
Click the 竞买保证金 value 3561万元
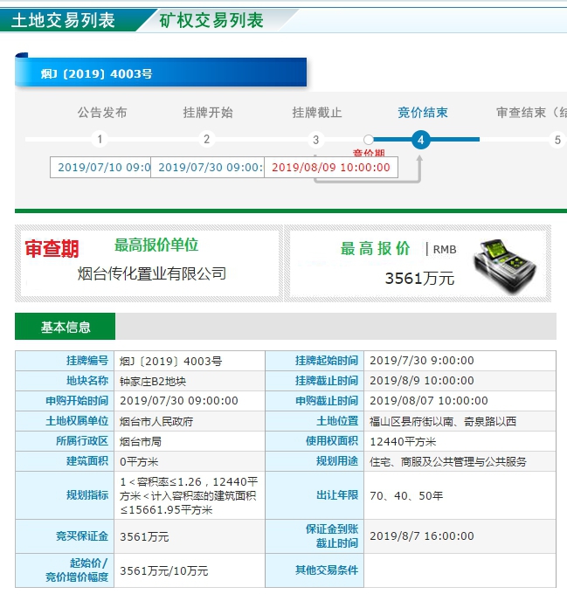[x=144, y=536]
